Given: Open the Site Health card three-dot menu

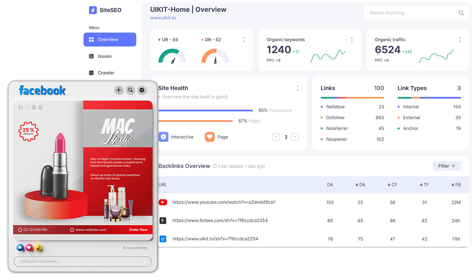Looking at the screenshot, I should pyautogui.click(x=297, y=88).
